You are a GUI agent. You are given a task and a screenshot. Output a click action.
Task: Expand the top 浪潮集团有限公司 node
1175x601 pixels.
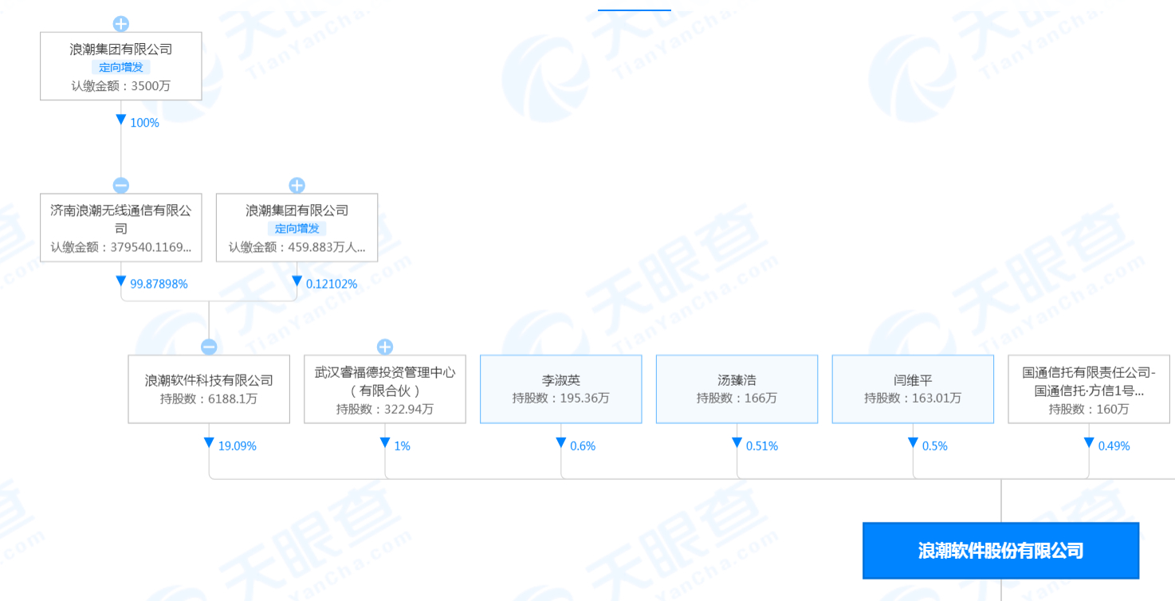click(x=120, y=23)
